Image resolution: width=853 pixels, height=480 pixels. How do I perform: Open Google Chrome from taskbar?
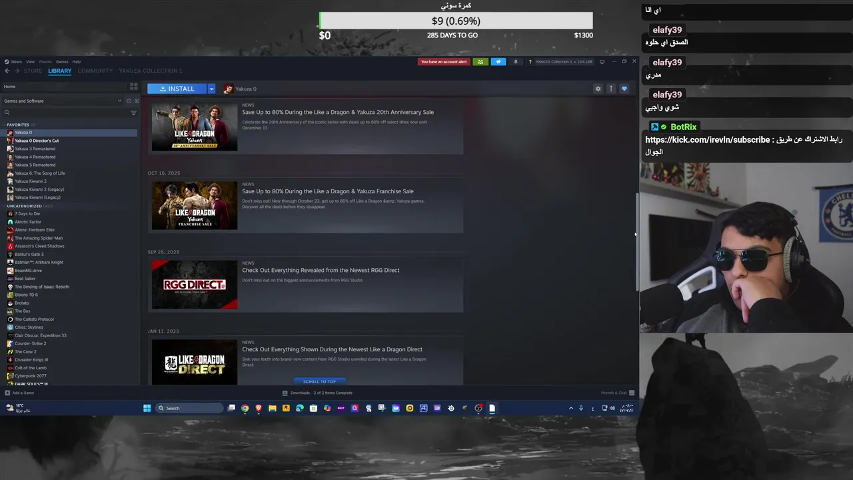[245, 408]
